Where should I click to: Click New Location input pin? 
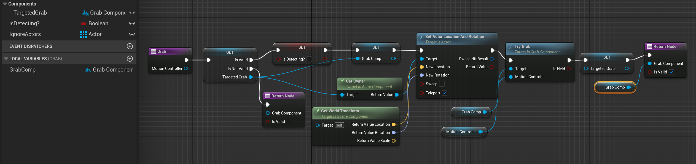[422, 67]
